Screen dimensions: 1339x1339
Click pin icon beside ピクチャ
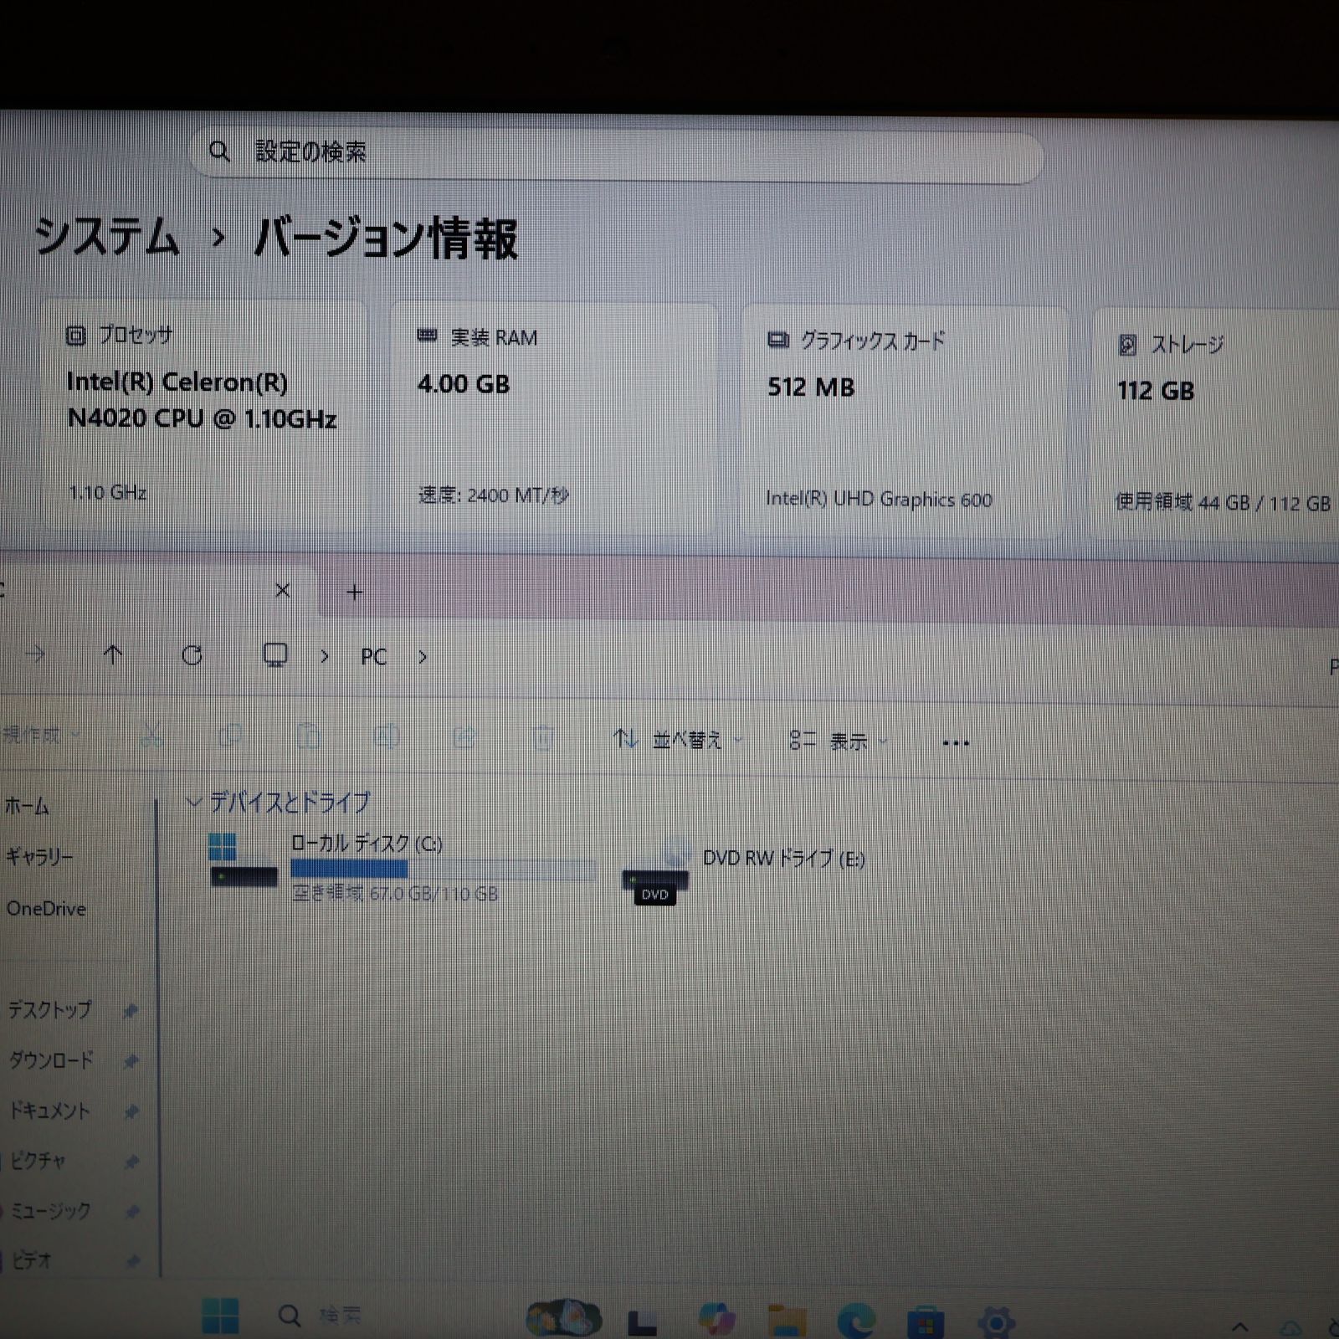tap(131, 1162)
